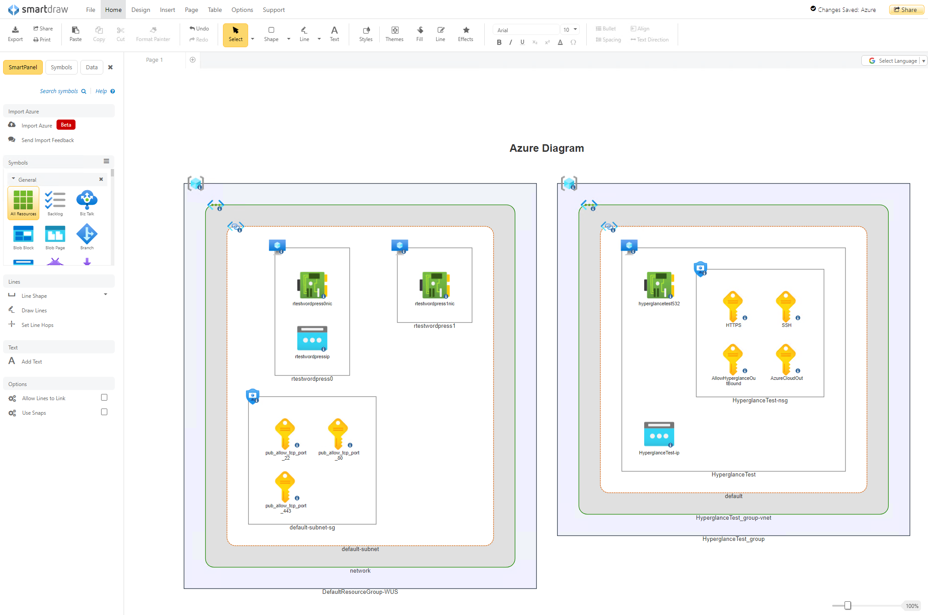Switch to the Symbols tab
This screenshot has width=928, height=615.
(x=61, y=67)
